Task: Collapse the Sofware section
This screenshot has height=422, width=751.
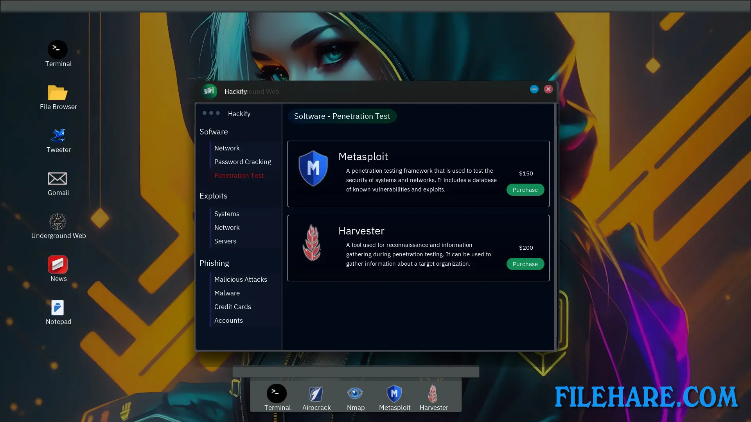Action: [214, 132]
